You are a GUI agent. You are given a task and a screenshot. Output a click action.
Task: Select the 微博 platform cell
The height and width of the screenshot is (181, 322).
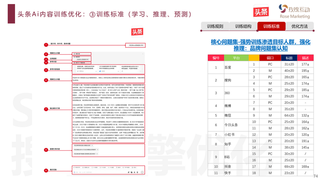click(236, 106)
